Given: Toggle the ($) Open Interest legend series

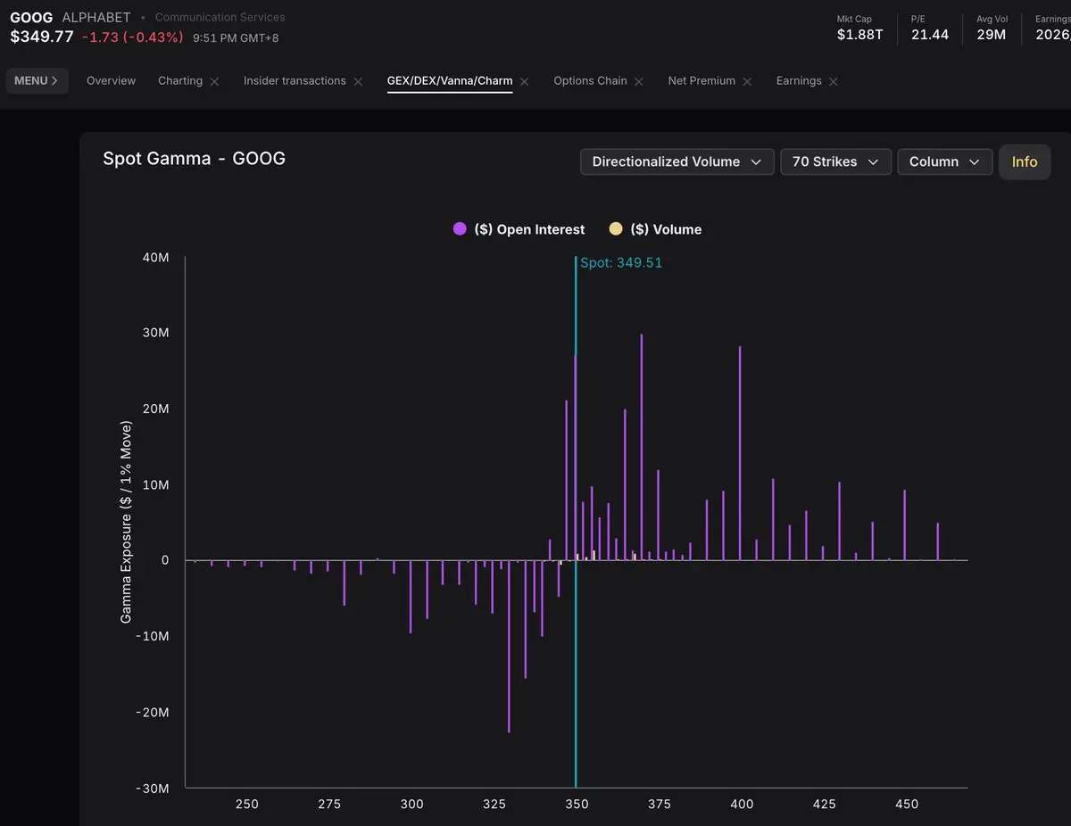Looking at the screenshot, I should 519,229.
